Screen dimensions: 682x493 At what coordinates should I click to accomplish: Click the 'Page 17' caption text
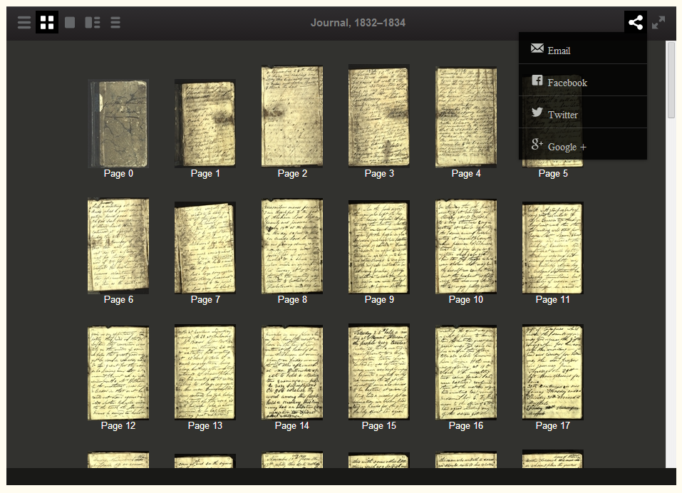coord(552,425)
